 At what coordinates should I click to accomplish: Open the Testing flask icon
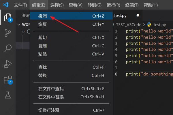(7, 95)
